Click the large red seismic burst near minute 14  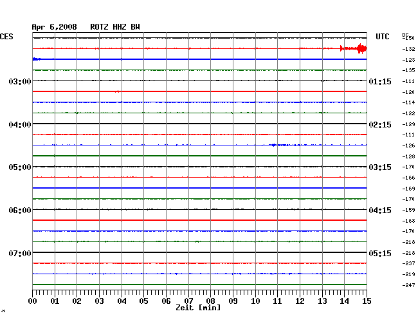[x=354, y=48]
